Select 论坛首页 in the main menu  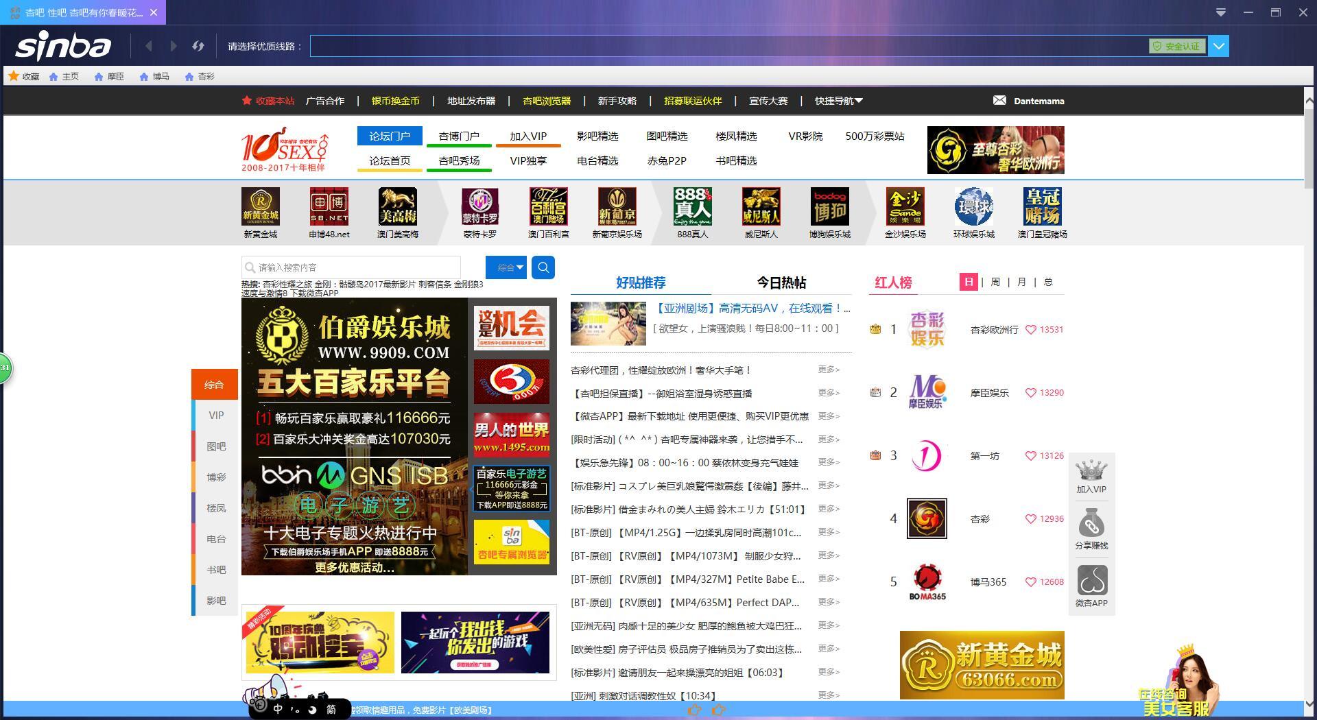click(390, 160)
